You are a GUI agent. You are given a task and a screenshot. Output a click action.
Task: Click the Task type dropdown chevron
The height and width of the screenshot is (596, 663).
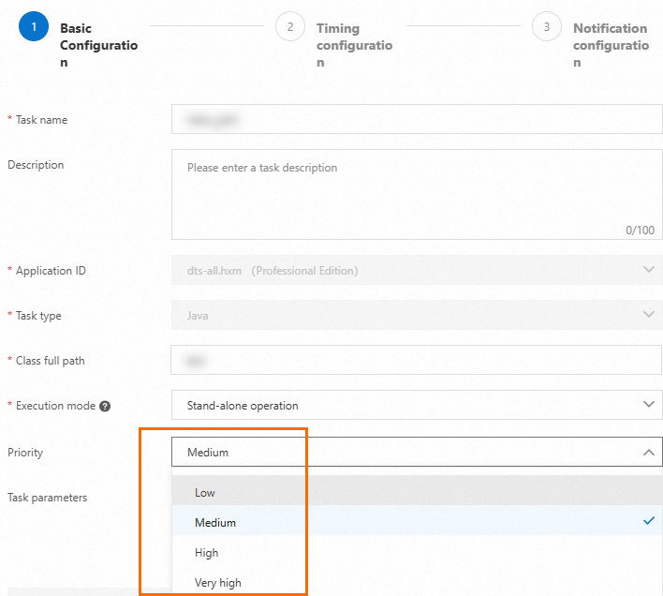tap(649, 315)
